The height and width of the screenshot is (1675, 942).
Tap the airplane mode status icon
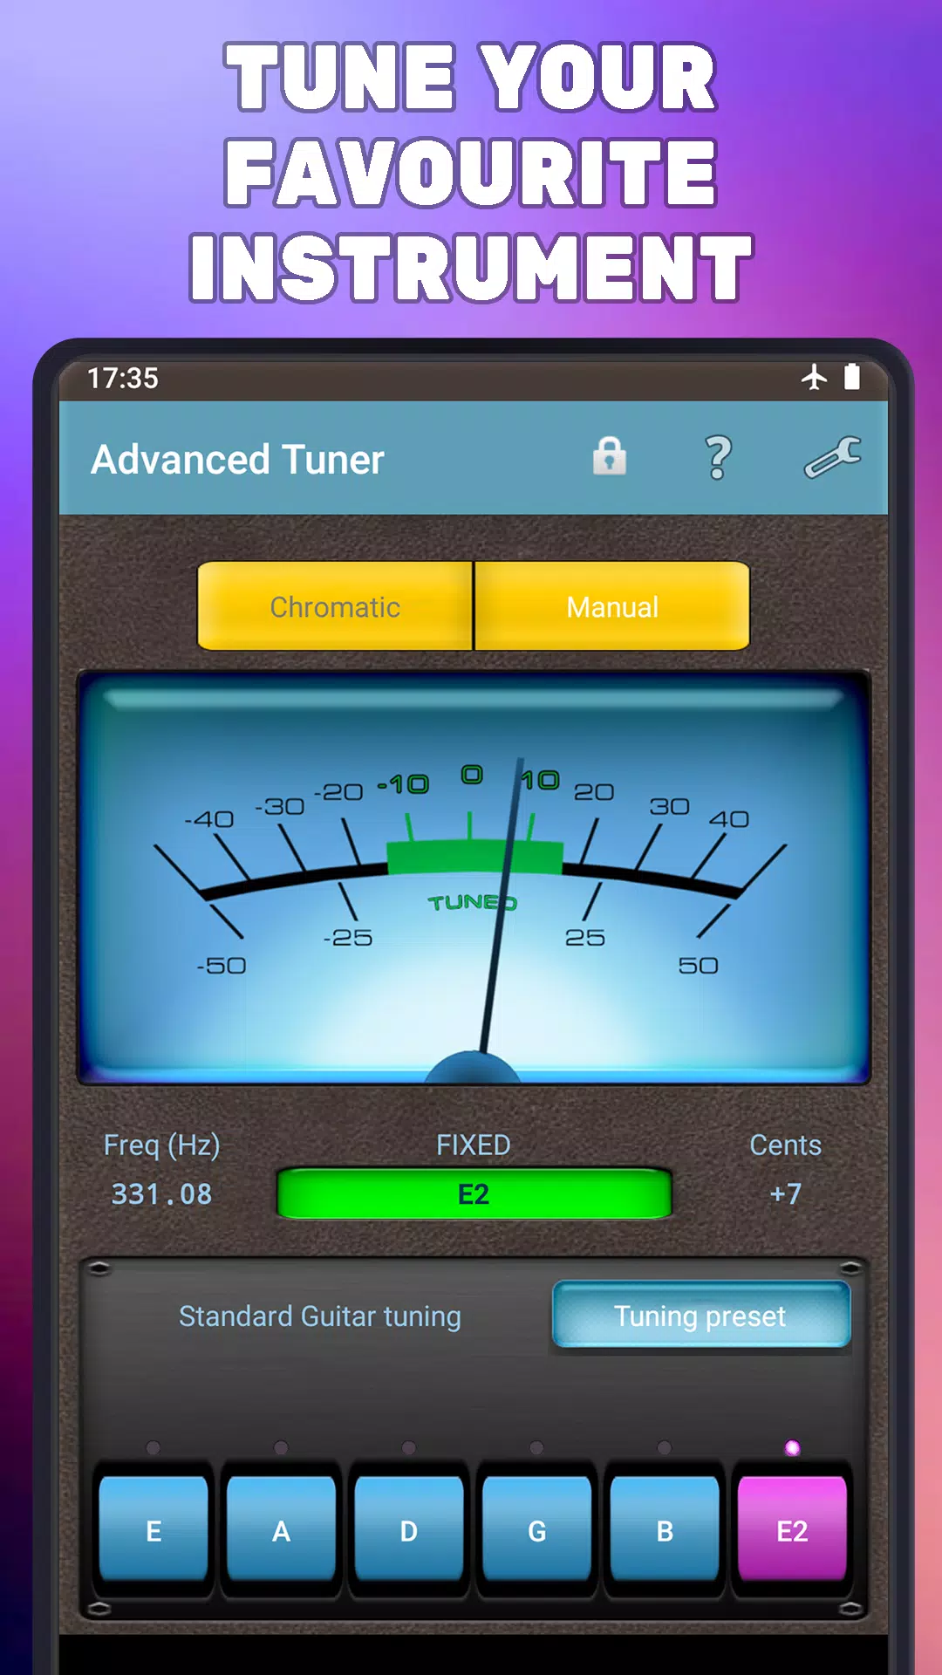pos(814,377)
